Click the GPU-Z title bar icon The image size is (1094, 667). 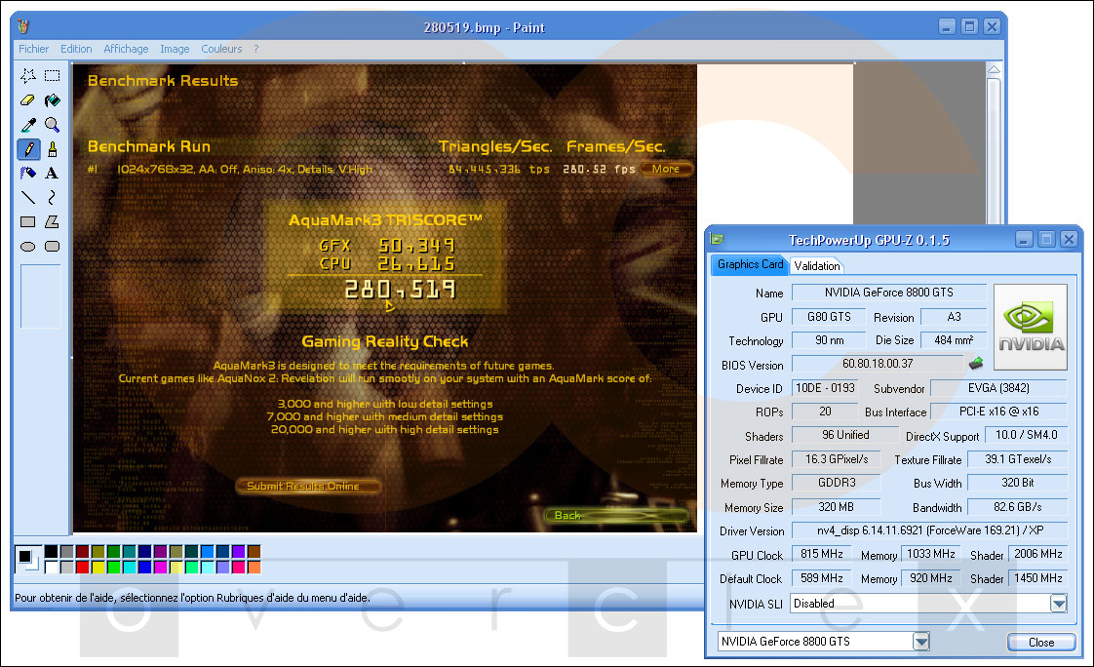(x=718, y=239)
